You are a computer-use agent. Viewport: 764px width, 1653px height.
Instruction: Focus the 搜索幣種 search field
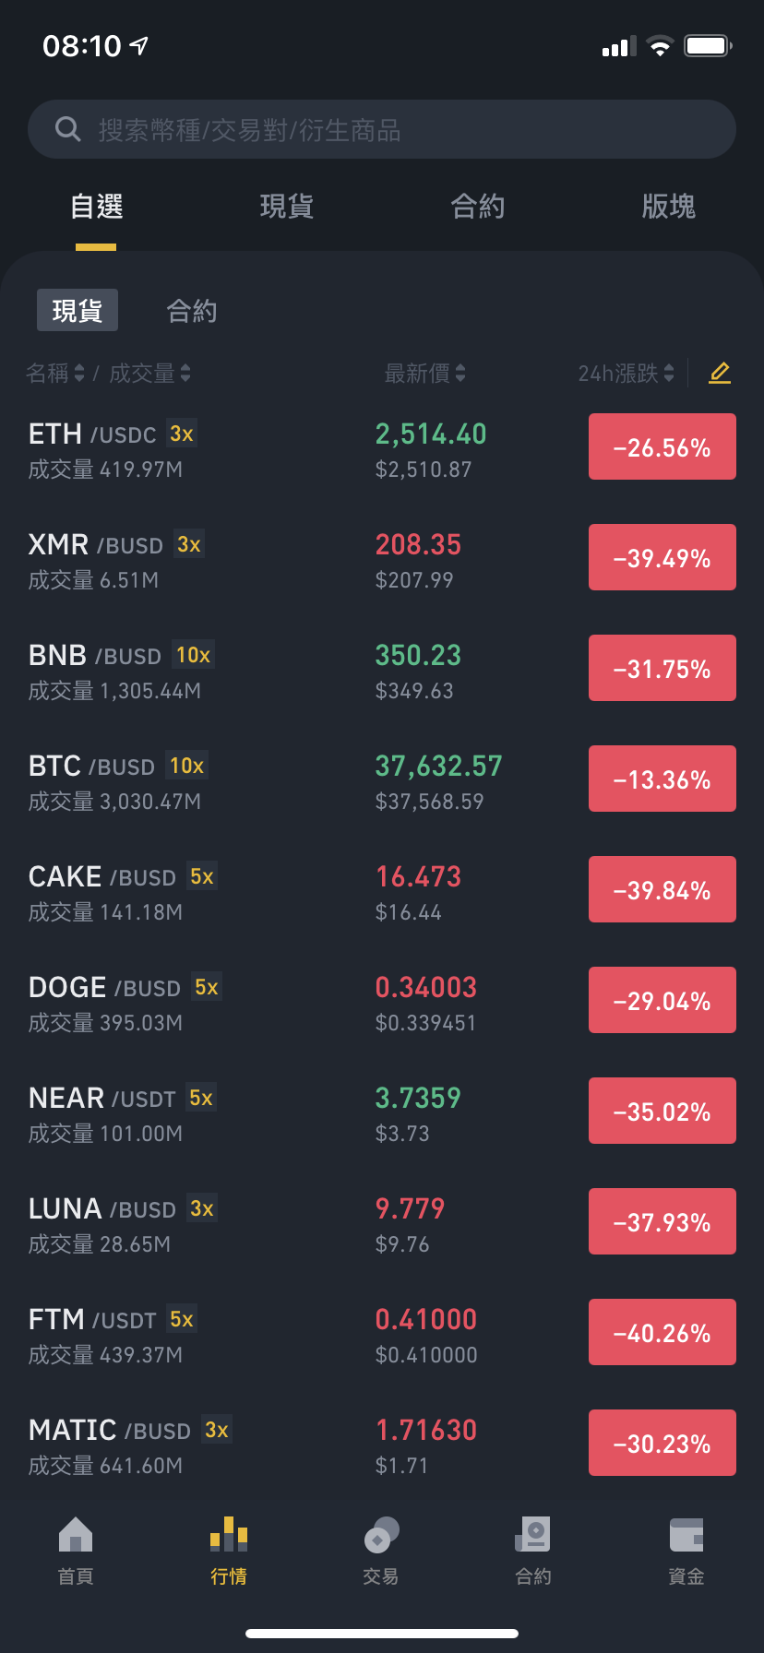[x=382, y=129]
